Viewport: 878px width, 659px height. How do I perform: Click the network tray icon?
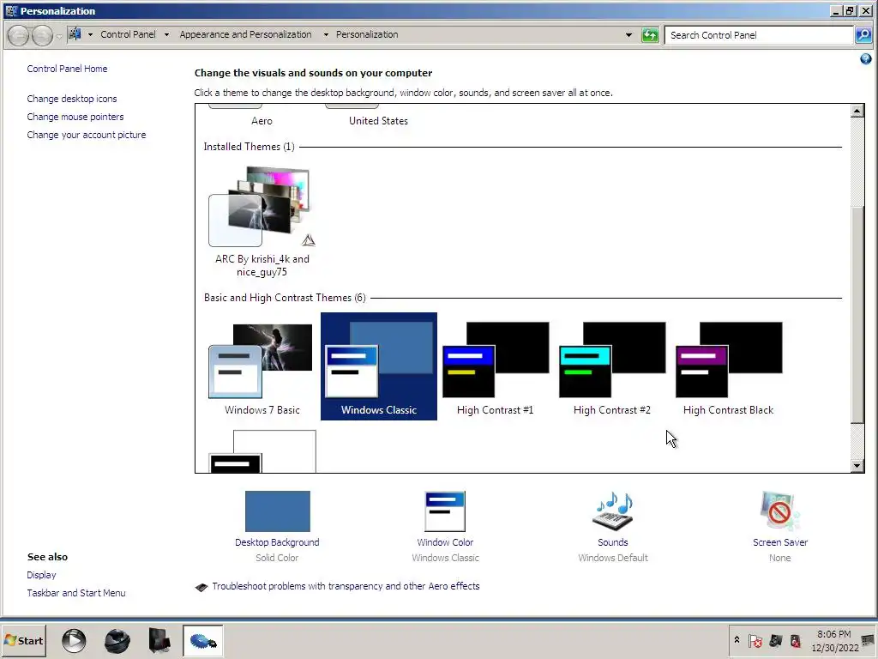coord(775,640)
